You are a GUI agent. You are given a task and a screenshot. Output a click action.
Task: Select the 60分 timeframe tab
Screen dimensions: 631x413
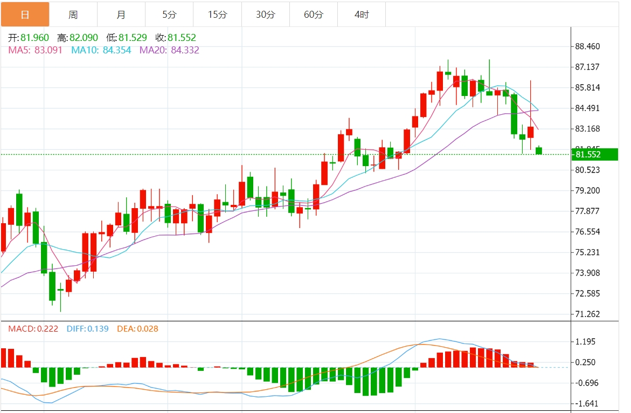click(314, 15)
